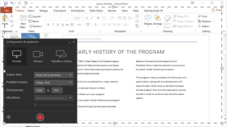
Task: Reset the slide layout
Action: pos(34,21)
